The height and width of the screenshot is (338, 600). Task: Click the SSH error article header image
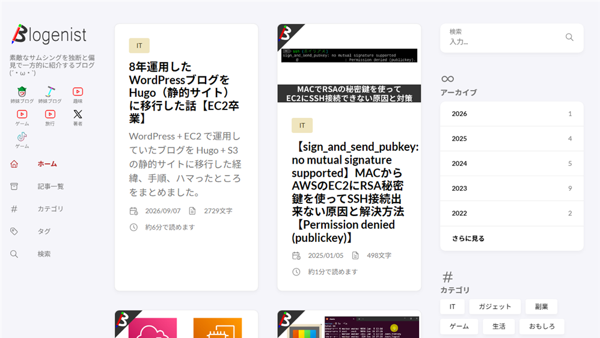349,64
